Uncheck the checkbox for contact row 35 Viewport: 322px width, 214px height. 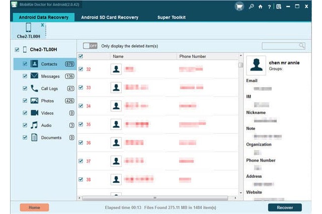[x=80, y=124]
